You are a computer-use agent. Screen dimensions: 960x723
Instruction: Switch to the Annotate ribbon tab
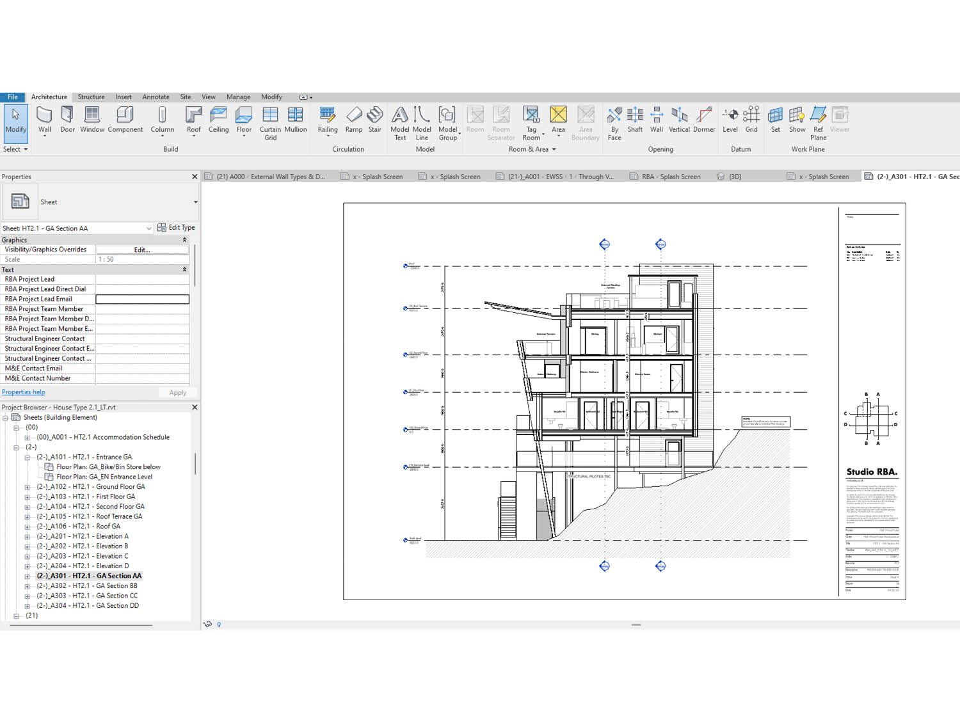[x=156, y=97]
